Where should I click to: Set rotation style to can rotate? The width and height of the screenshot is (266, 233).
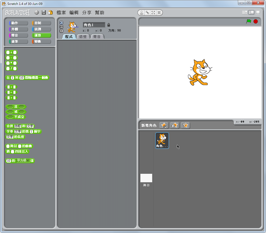[61, 23]
